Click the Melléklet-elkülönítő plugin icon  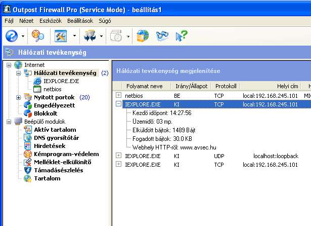(28, 162)
